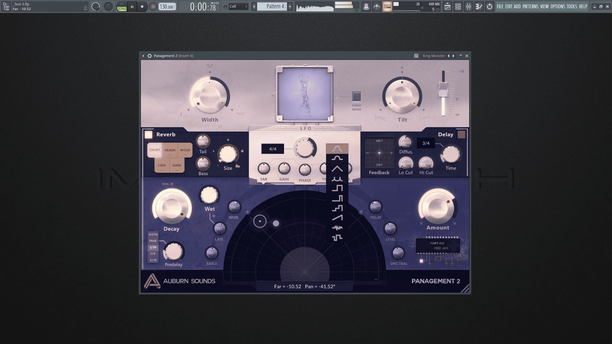The width and height of the screenshot is (612, 344).
Task: Open plugin options gear in Panagement title bar
Action: tap(149, 56)
